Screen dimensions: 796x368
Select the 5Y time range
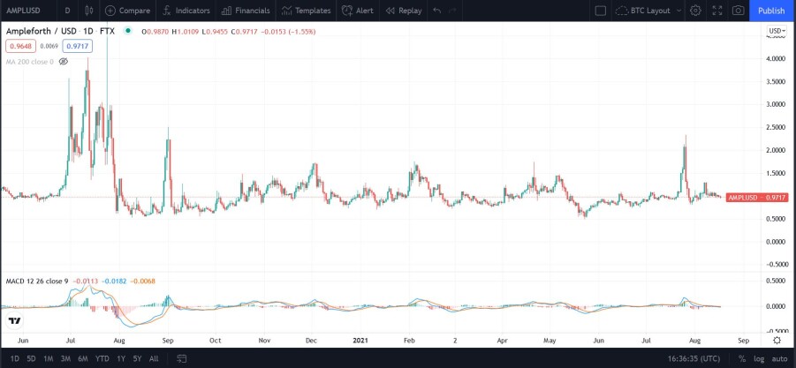137,358
